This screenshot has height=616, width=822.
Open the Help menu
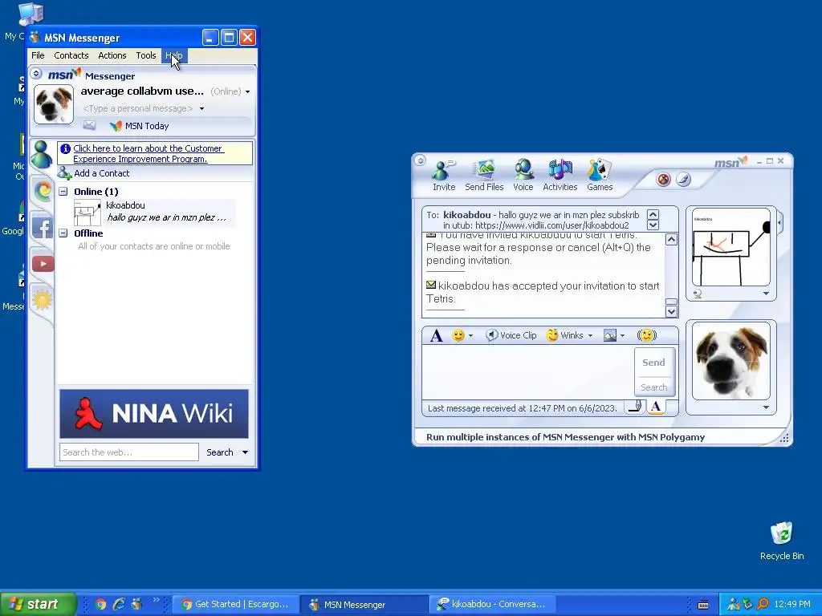coord(173,55)
